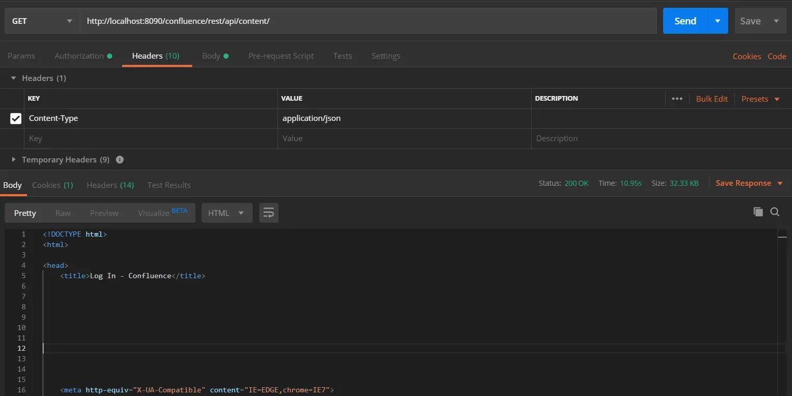The image size is (792, 396).
Task: Click the 10.95s response time
Action: pos(630,183)
